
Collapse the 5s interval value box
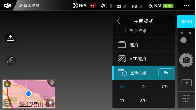click(166, 73)
